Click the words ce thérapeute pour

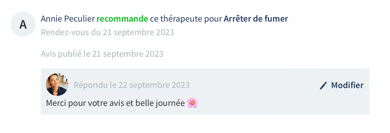click(x=186, y=19)
